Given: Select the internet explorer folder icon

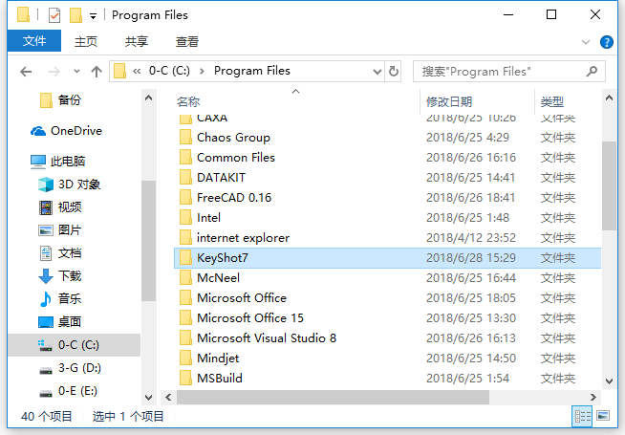Looking at the screenshot, I should click(x=185, y=238).
